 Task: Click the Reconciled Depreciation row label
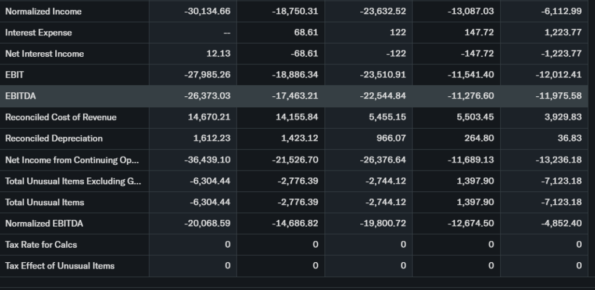coord(54,139)
